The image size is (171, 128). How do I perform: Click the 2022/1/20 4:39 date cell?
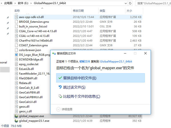[x=83, y=121]
